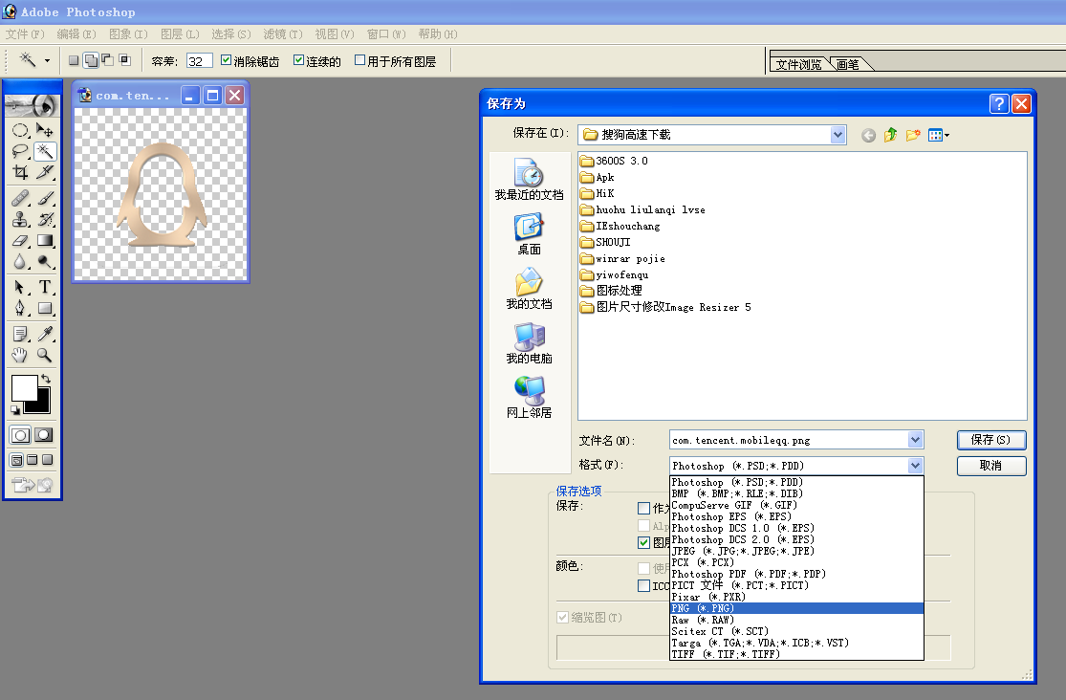Open the 滤镜(T) menu

[x=283, y=34]
